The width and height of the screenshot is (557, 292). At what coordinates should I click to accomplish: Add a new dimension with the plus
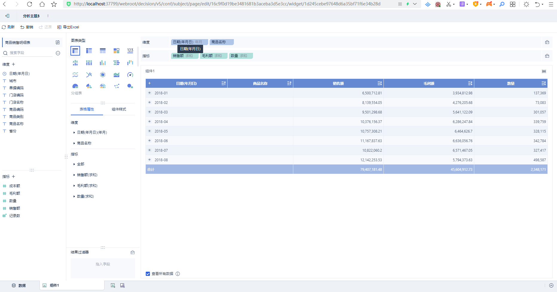click(13, 64)
